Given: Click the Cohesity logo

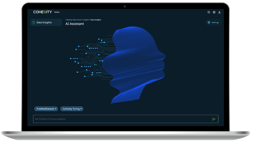Looking at the screenshot, I should pos(42,12).
